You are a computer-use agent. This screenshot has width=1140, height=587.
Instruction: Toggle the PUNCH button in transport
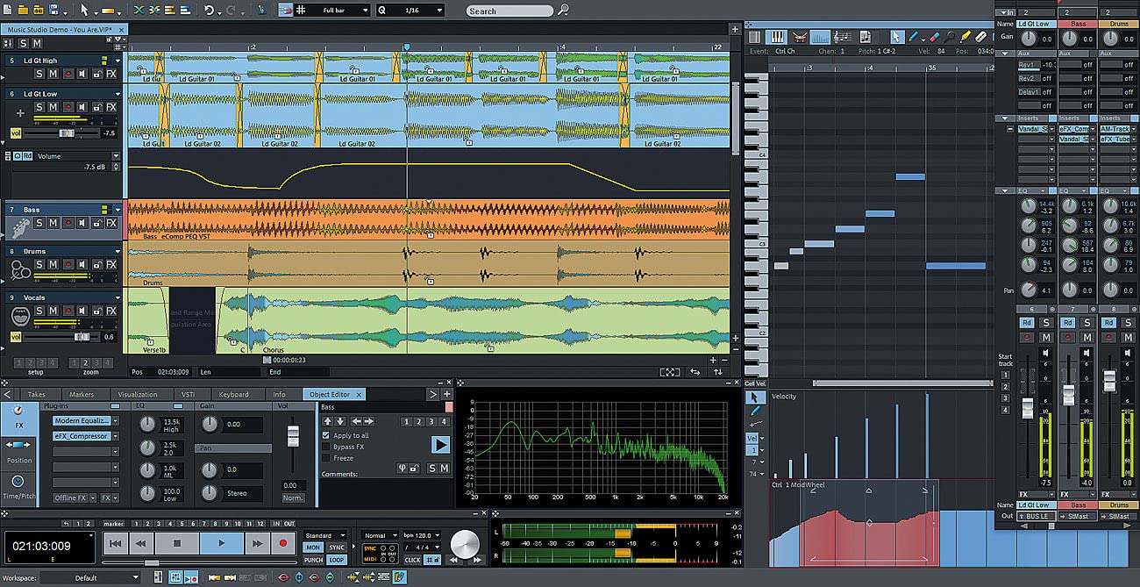[x=313, y=559]
